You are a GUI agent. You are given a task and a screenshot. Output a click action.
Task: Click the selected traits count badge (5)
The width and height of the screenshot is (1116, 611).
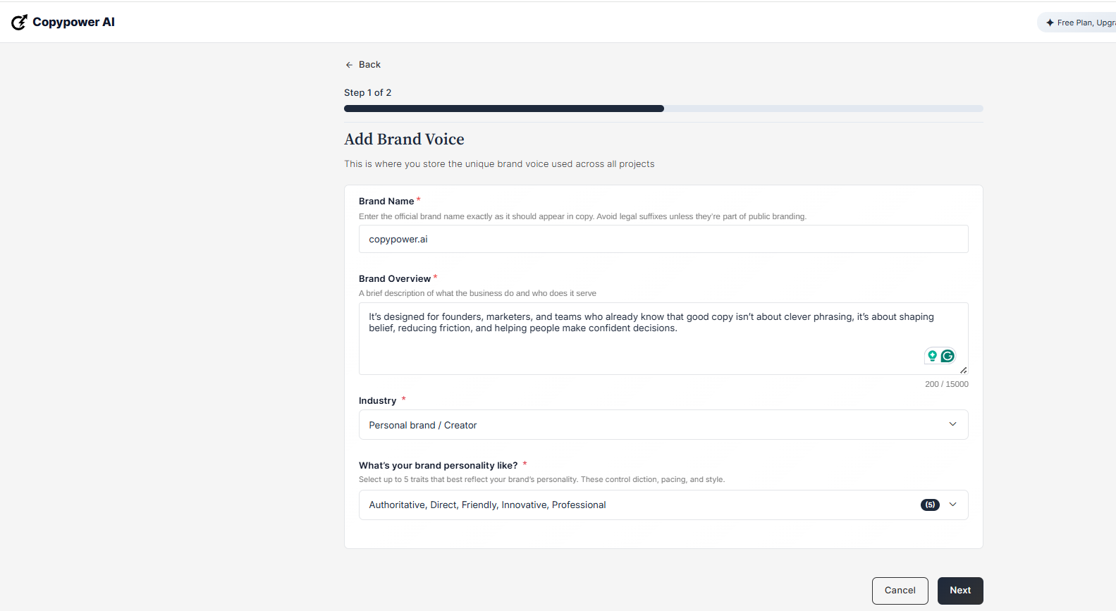click(x=930, y=505)
